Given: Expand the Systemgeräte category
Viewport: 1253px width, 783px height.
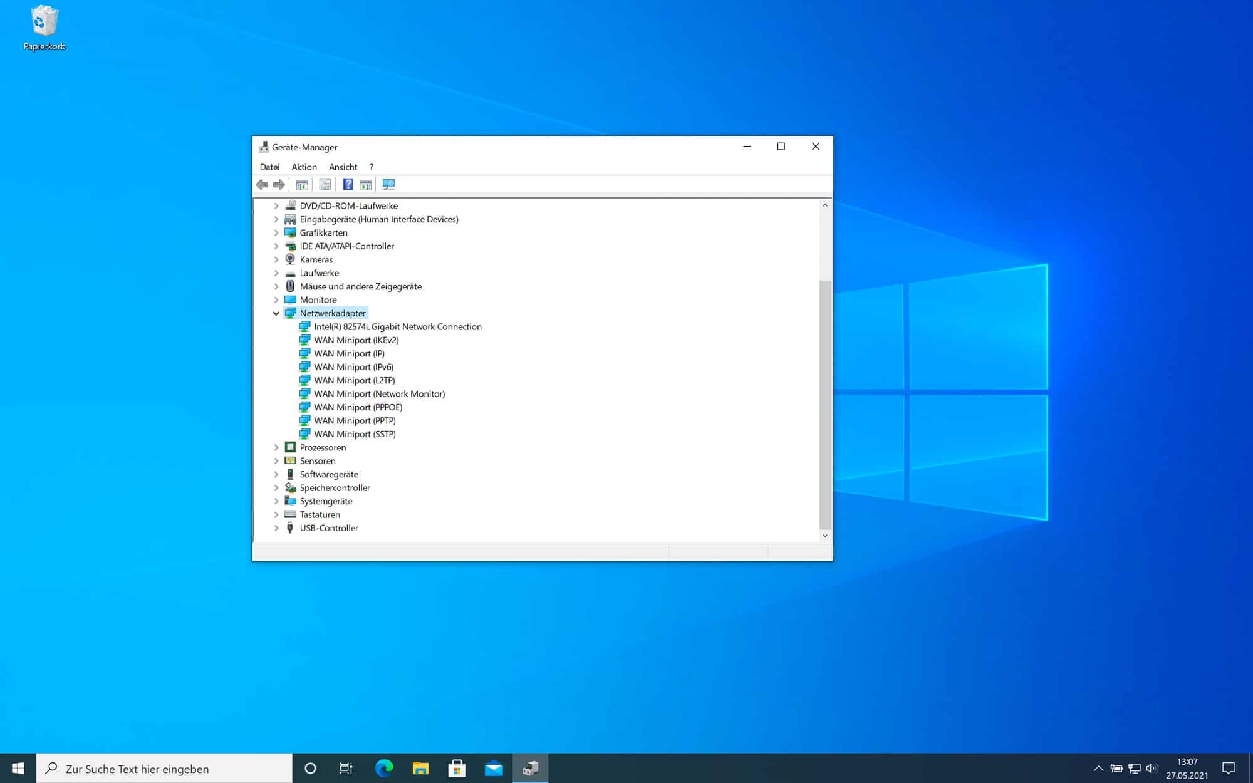Looking at the screenshot, I should coord(276,501).
